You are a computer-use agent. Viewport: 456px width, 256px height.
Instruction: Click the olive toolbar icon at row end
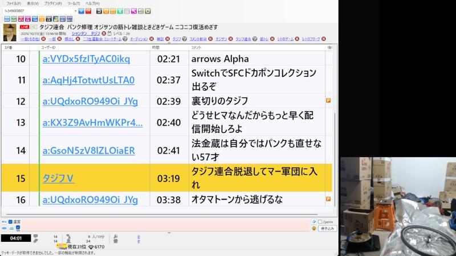[x=148, y=11]
